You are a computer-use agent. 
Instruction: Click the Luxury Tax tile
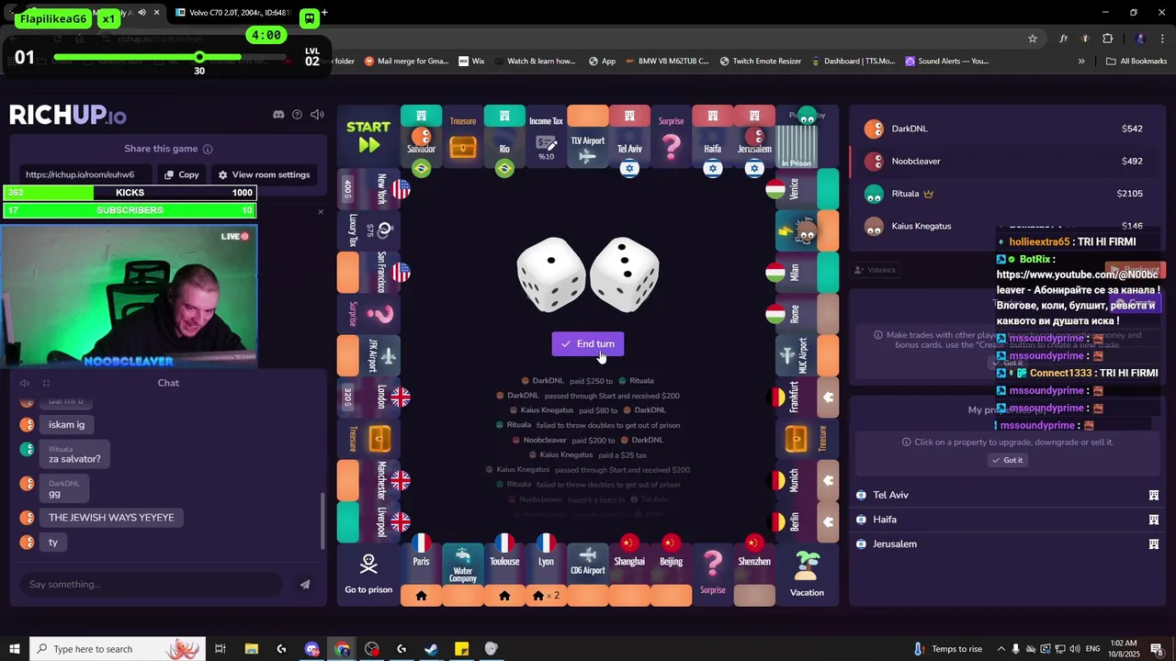[368, 230]
